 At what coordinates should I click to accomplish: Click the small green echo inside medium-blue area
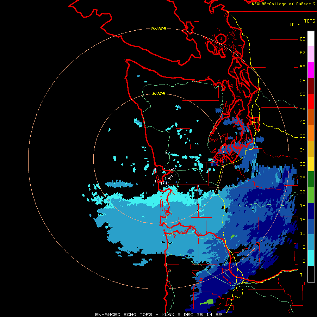pyautogui.click(x=232, y=236)
